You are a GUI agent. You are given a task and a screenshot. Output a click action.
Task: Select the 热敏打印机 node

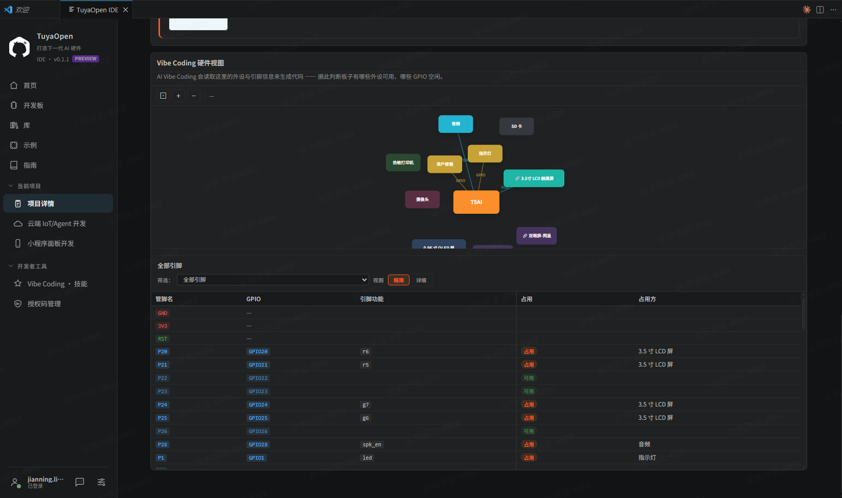[x=403, y=163]
